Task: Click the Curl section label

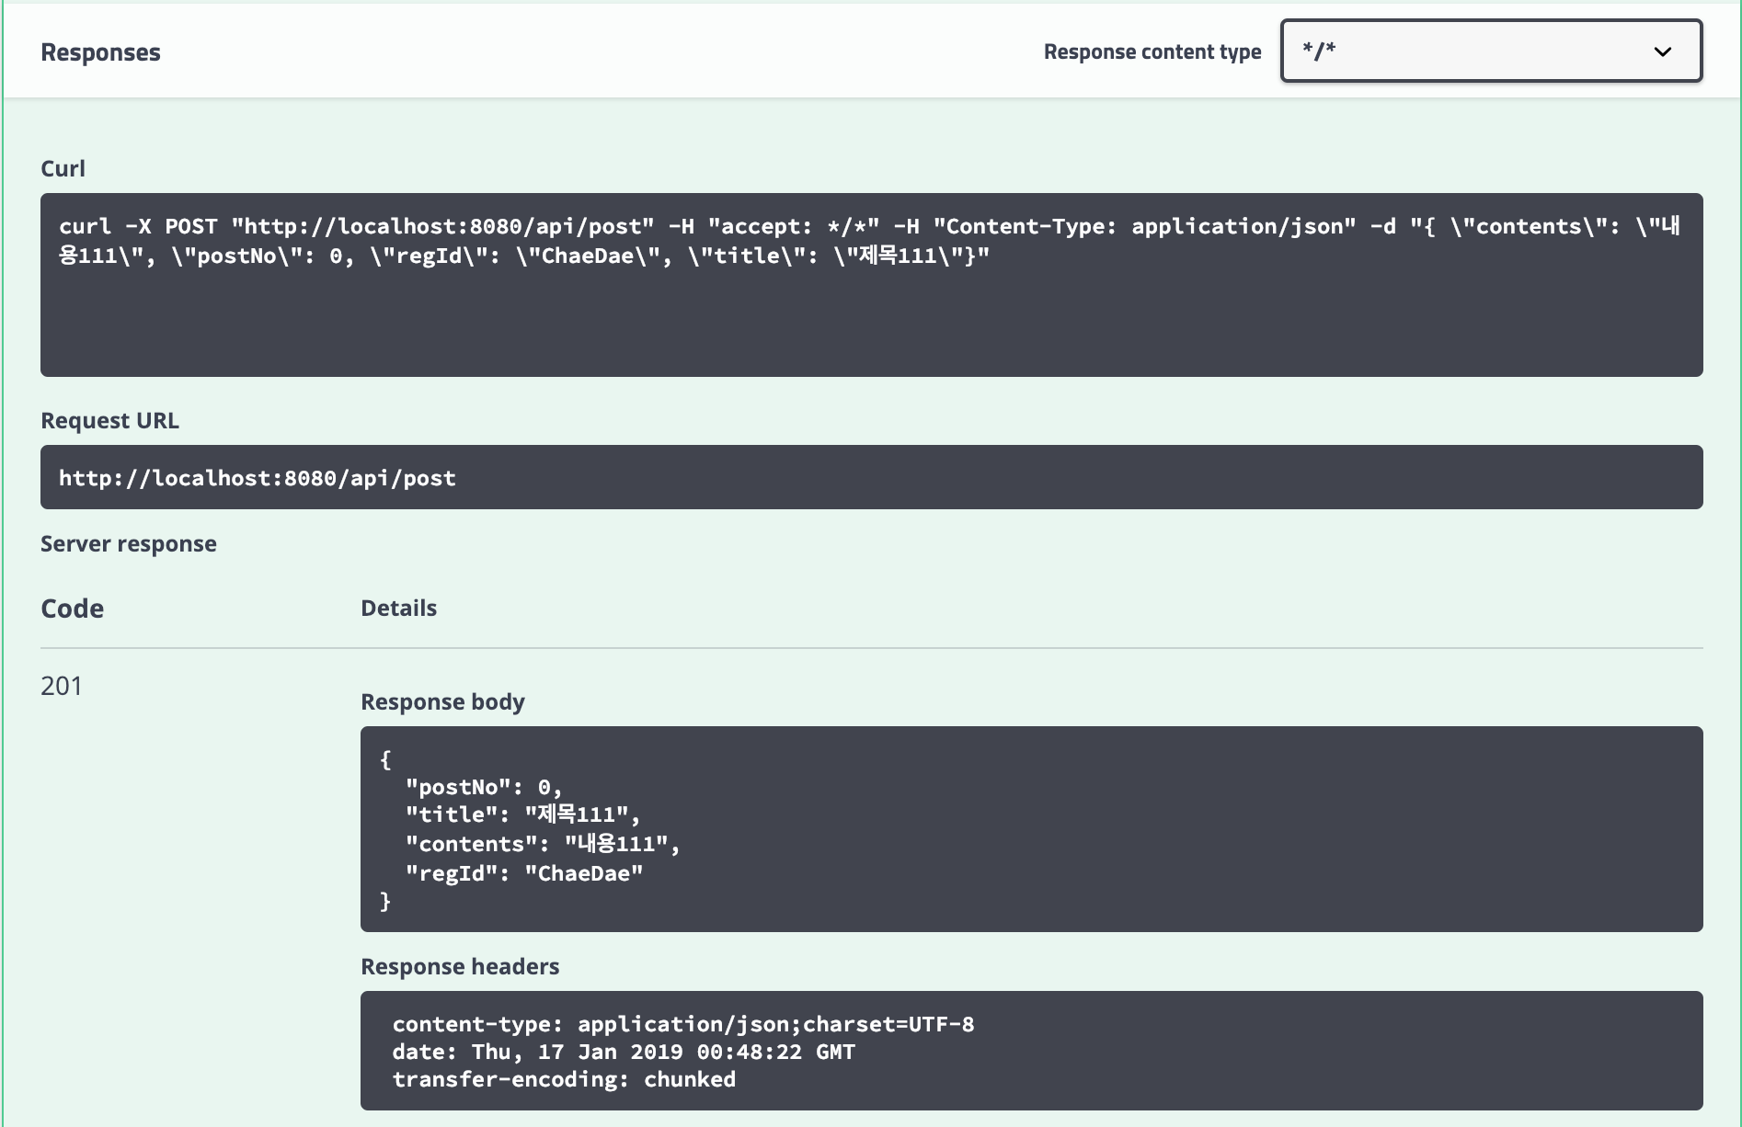Action: [x=63, y=168]
